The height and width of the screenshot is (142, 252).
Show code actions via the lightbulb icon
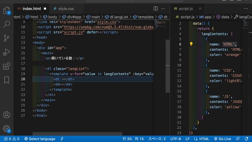pyautogui.click(x=191, y=44)
